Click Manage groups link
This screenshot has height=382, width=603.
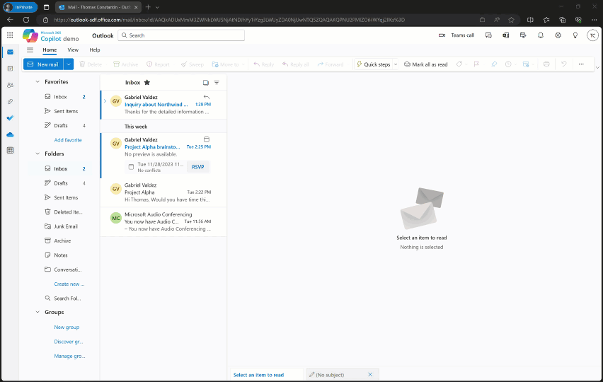[69, 357]
